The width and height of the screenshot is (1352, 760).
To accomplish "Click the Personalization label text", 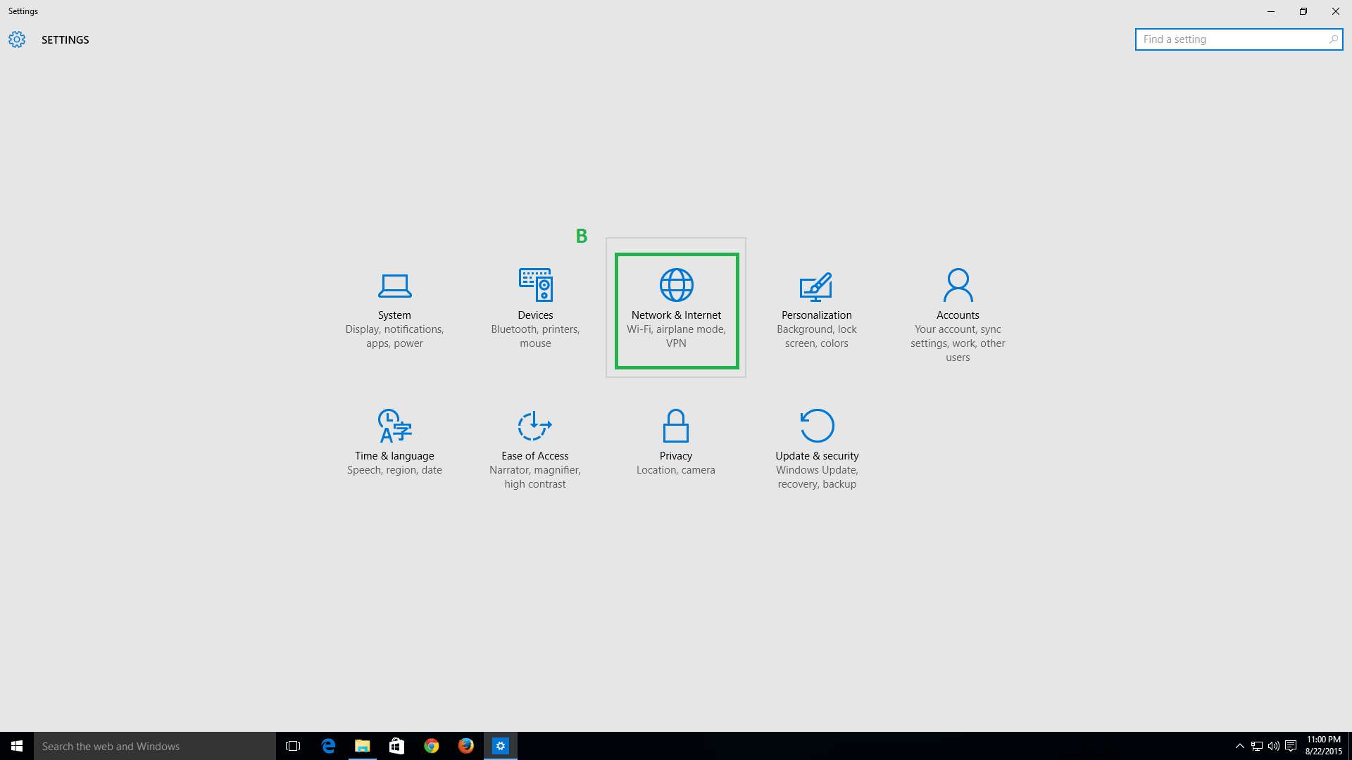I will point(817,315).
